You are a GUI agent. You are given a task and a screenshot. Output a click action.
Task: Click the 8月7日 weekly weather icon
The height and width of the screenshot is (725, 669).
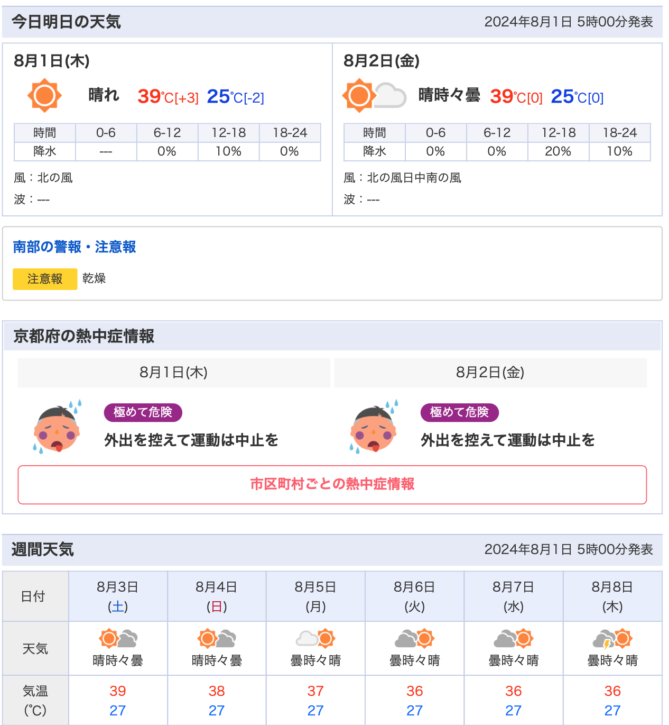(x=514, y=639)
